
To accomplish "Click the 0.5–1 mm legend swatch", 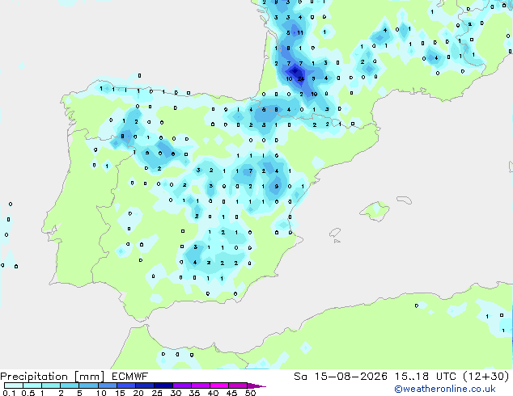I will pyautogui.click(x=32, y=385).
